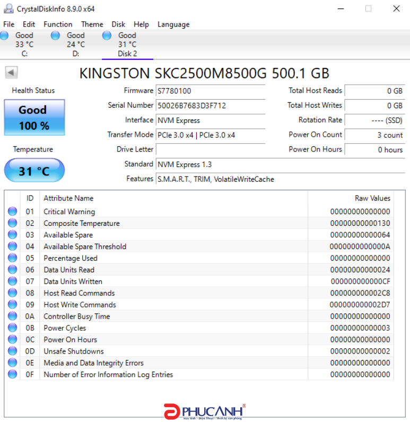
Task: Click the previous disk arrow button
Action: (11, 73)
